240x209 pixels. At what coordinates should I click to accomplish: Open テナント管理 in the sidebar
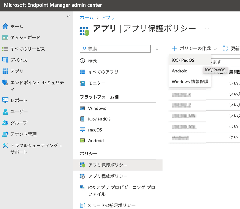point(19,134)
